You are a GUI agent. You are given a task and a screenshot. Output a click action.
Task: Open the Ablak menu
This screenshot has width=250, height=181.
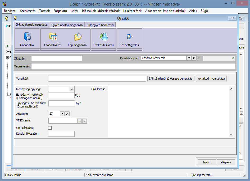pyautogui.click(x=193, y=11)
